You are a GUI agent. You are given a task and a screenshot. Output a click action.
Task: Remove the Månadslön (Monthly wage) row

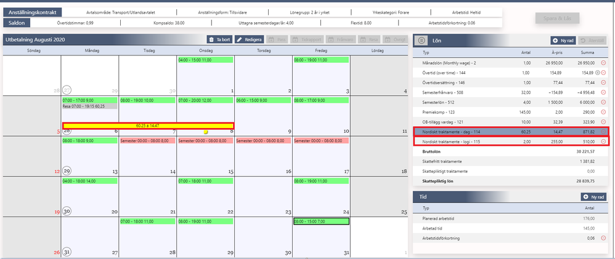pos(603,63)
